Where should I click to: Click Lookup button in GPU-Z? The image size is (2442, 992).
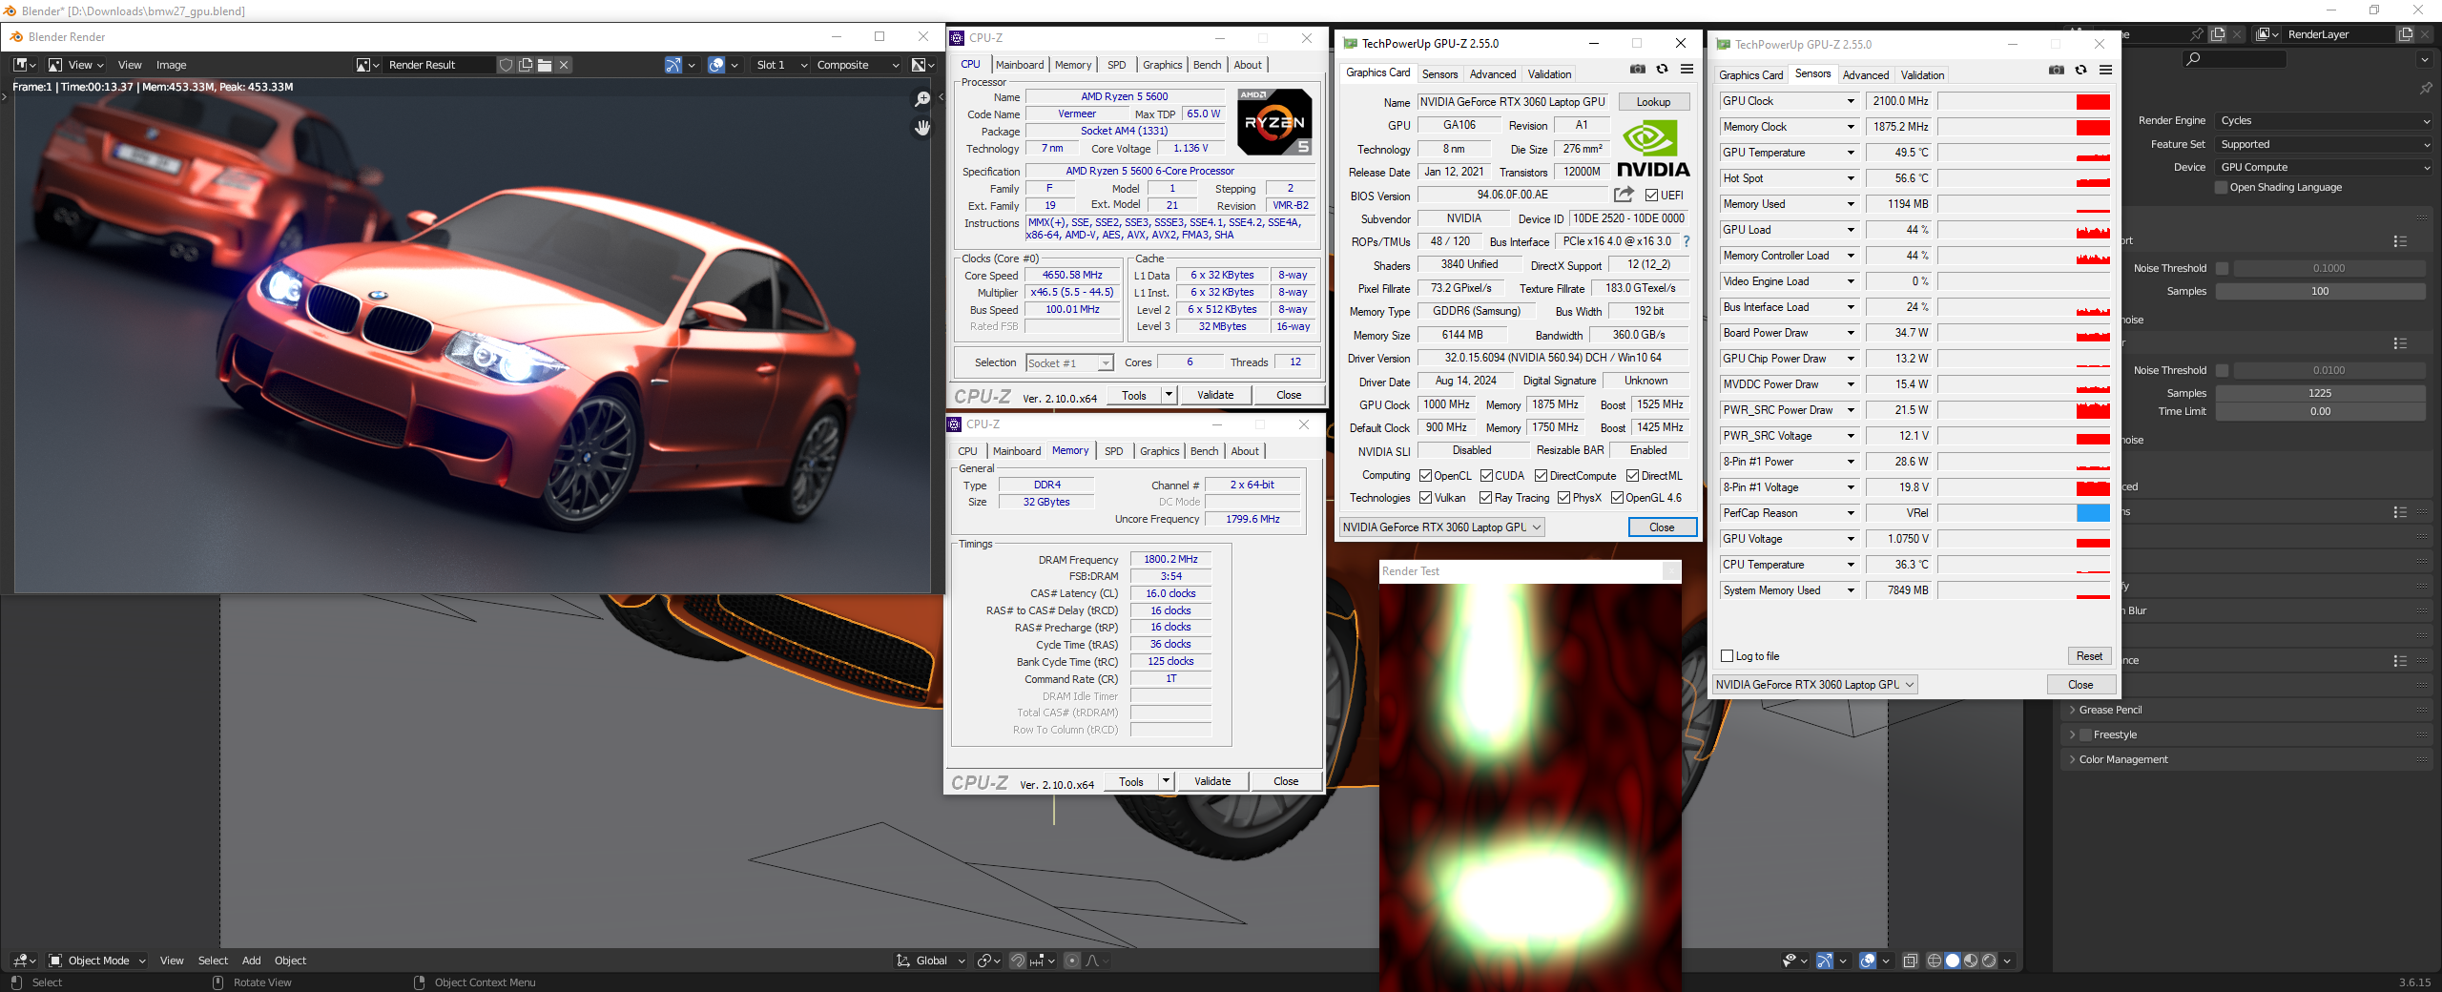(1654, 102)
